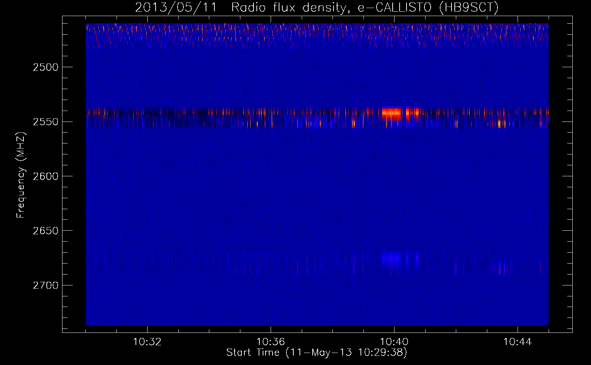Screen dimensions: 591x365
Task: Click the 10:36 time tick label
Action: coord(271,342)
